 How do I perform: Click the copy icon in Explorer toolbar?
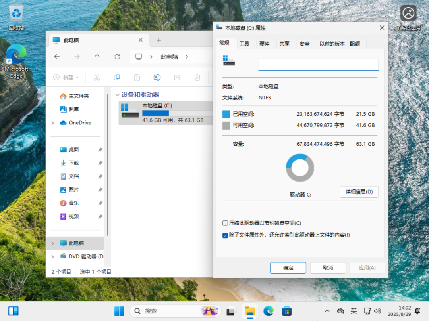tap(117, 78)
